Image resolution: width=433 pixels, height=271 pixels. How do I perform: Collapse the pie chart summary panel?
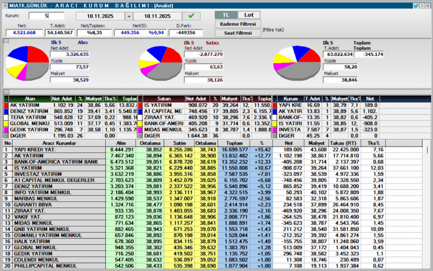pyautogui.click(x=5, y=41)
